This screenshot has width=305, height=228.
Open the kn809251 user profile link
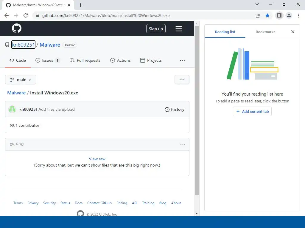pyautogui.click(x=23, y=45)
